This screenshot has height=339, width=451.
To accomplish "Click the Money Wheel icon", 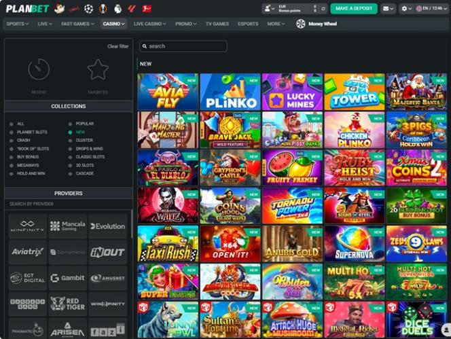I will click(301, 24).
